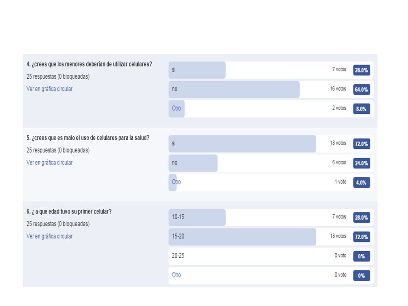The width and height of the screenshot is (408, 306).
Task: Click the 8.0% badge next to Otro
Action: (361, 109)
